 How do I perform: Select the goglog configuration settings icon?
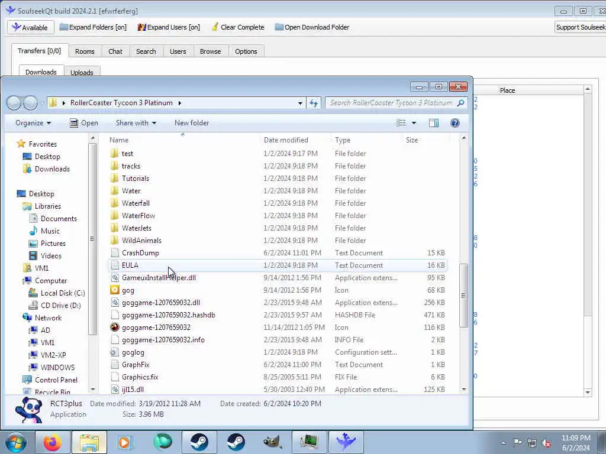pyautogui.click(x=114, y=352)
